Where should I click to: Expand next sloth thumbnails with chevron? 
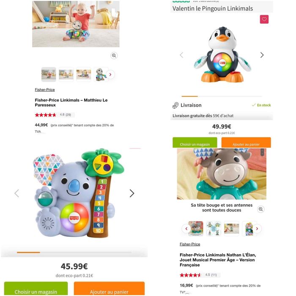pyautogui.click(x=110, y=74)
